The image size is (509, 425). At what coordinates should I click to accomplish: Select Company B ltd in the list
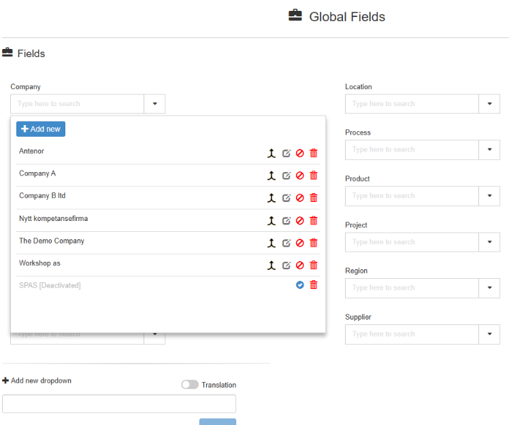[42, 196]
